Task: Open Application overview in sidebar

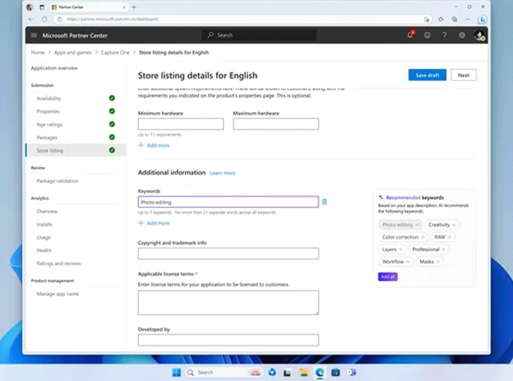Action: click(54, 68)
